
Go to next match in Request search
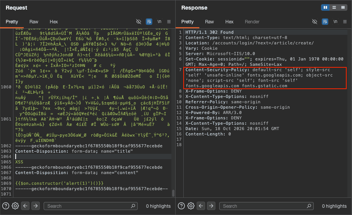pos(36,206)
